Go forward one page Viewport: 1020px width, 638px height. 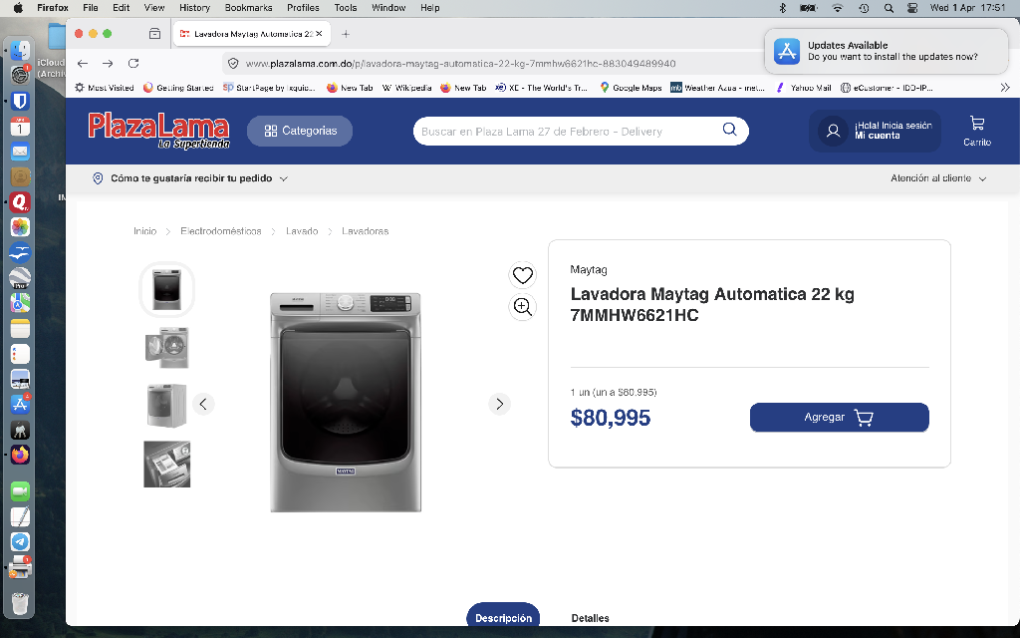pos(108,63)
